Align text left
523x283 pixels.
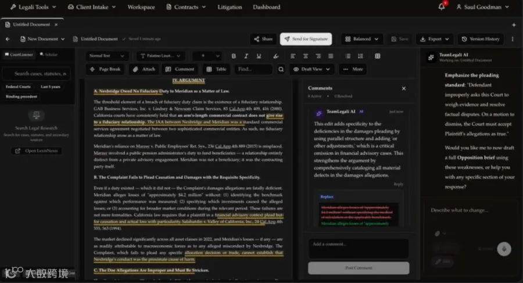(x=293, y=56)
